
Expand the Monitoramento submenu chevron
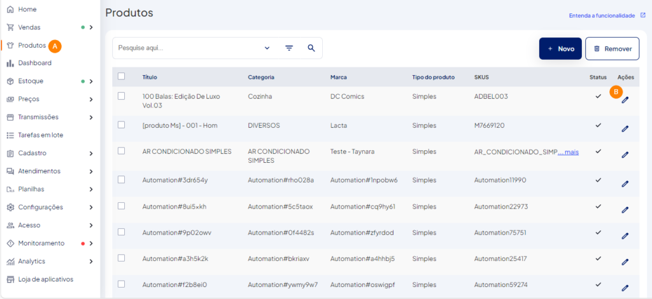[91, 244]
